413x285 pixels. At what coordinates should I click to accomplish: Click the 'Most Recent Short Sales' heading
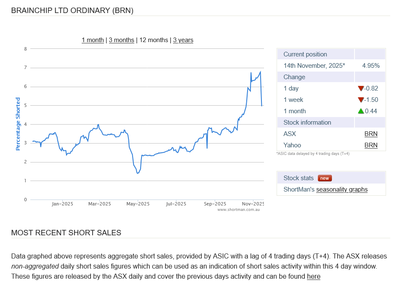(x=66, y=233)
